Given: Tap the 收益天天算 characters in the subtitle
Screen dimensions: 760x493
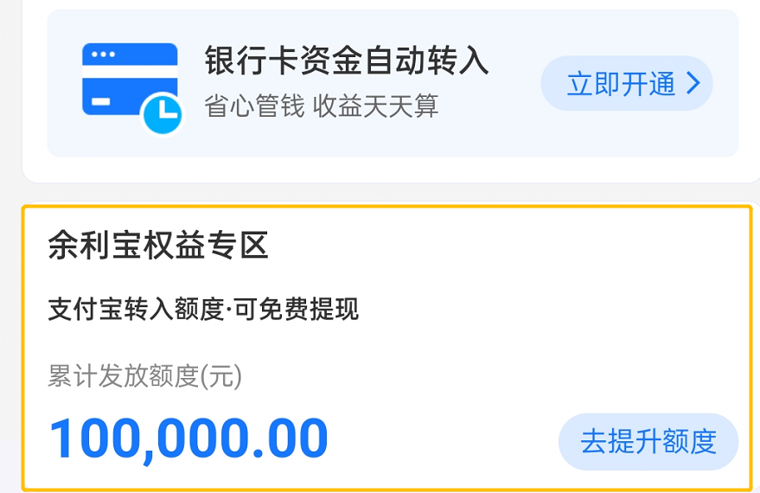Looking at the screenshot, I should tap(375, 106).
